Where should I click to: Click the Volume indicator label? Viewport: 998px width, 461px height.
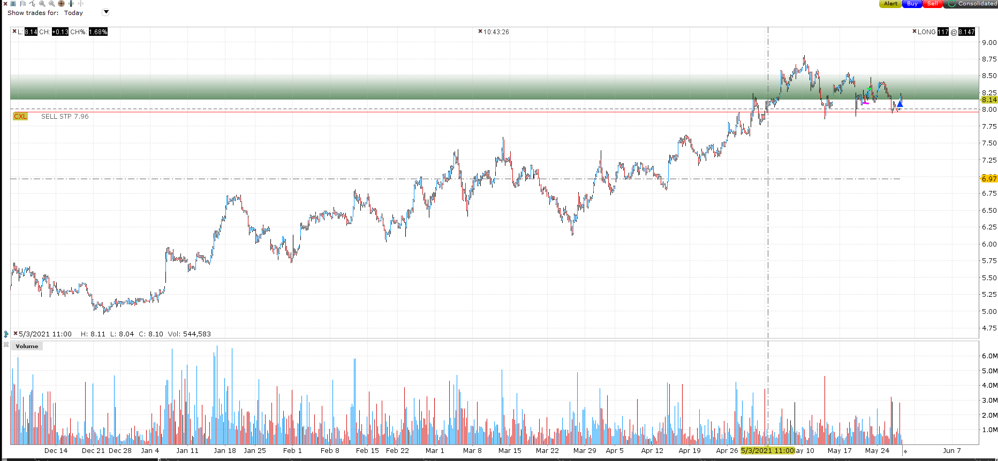27,346
